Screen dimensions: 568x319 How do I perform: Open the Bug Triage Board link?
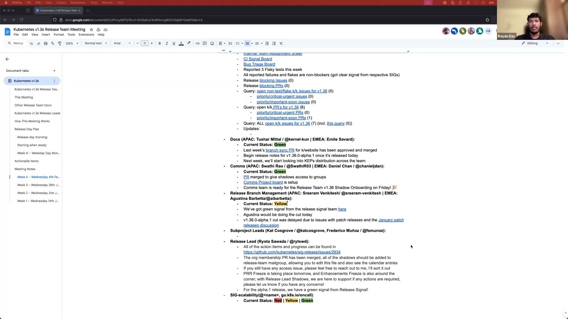tap(259, 64)
